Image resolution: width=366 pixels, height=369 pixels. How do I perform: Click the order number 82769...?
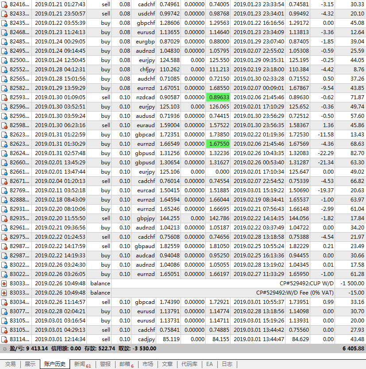[19, 190]
